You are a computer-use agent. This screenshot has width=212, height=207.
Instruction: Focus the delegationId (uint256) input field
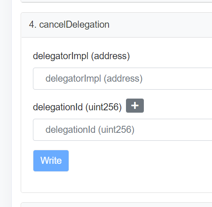[123, 130]
